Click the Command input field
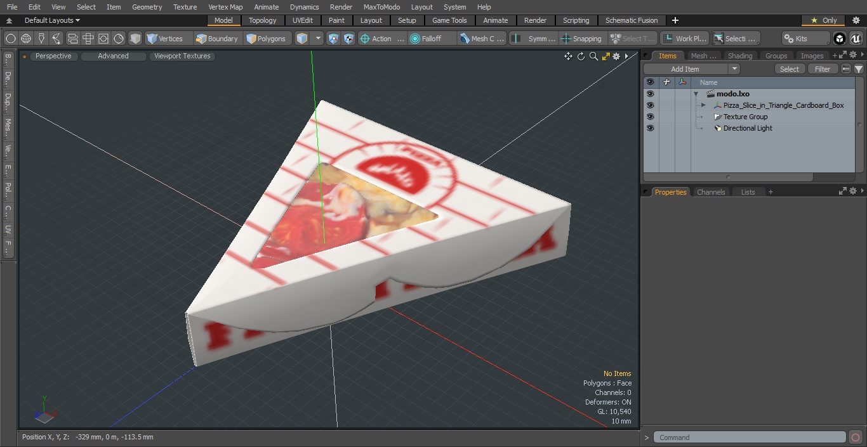 coord(750,437)
